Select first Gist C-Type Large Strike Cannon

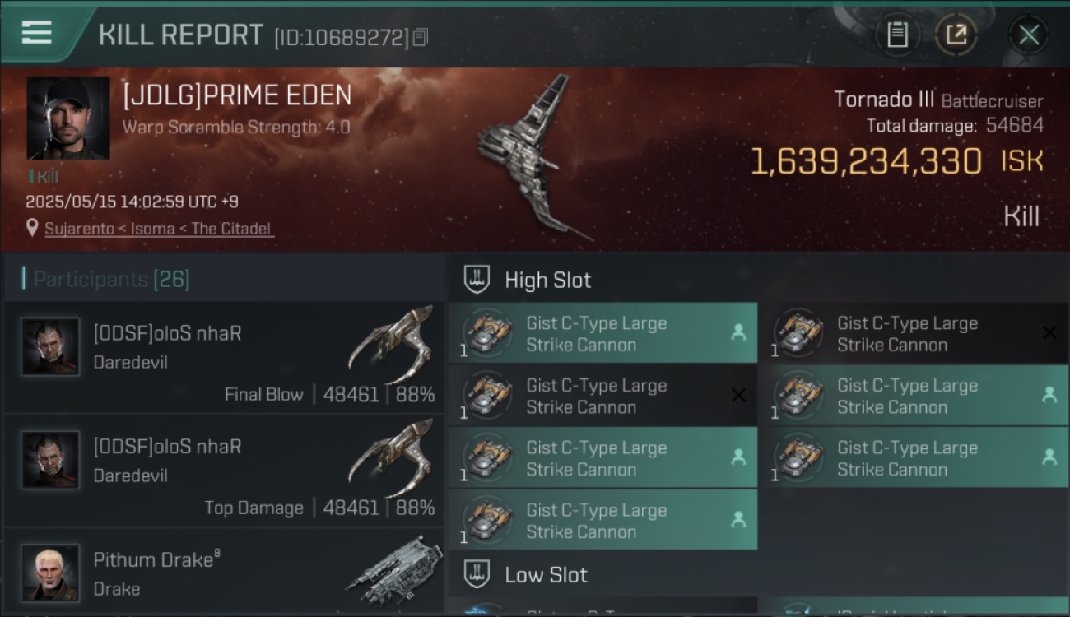click(x=602, y=333)
